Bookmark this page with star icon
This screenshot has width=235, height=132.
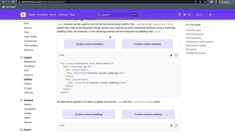(x=205, y=2)
